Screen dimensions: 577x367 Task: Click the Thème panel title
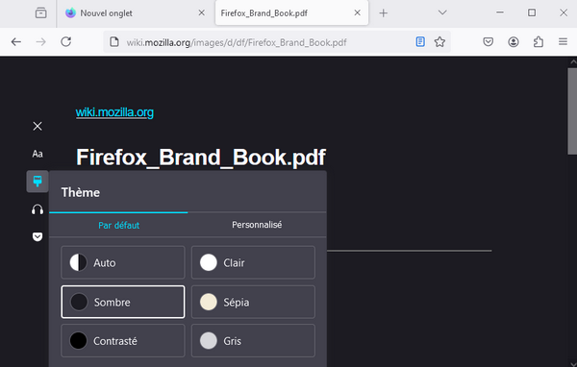coord(80,192)
